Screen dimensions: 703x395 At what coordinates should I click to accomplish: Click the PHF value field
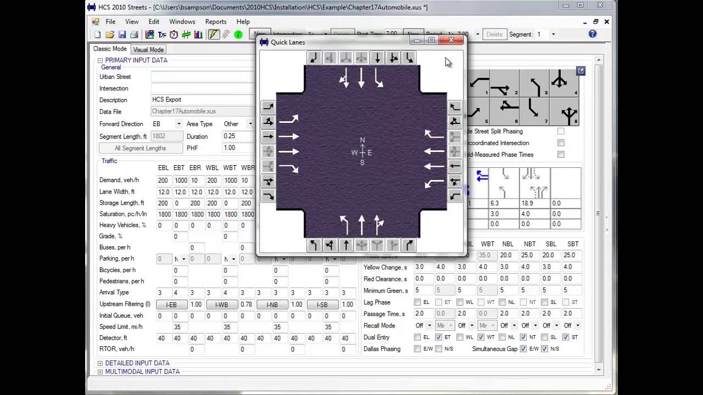click(x=239, y=148)
